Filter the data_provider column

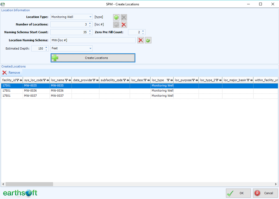[x=94, y=80]
